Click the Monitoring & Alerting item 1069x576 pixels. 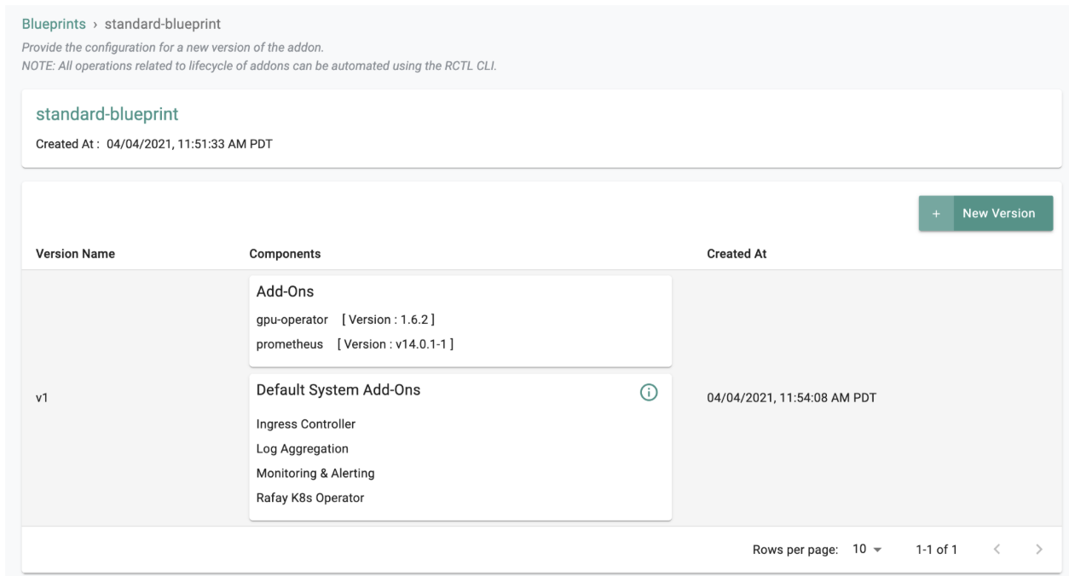315,473
